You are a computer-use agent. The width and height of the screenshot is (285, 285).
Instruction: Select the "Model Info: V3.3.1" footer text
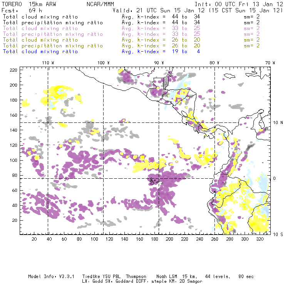(x=51, y=277)
